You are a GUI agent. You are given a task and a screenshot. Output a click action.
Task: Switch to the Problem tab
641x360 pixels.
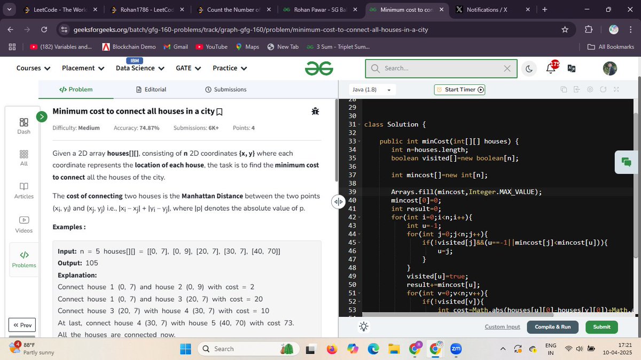pos(75,90)
